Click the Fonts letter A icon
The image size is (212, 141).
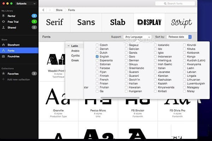tap(4, 50)
